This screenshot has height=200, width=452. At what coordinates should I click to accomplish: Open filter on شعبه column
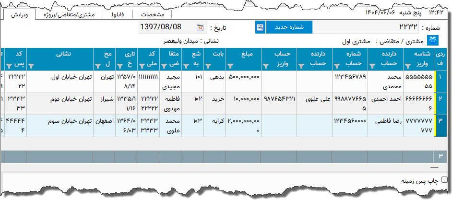186,67
